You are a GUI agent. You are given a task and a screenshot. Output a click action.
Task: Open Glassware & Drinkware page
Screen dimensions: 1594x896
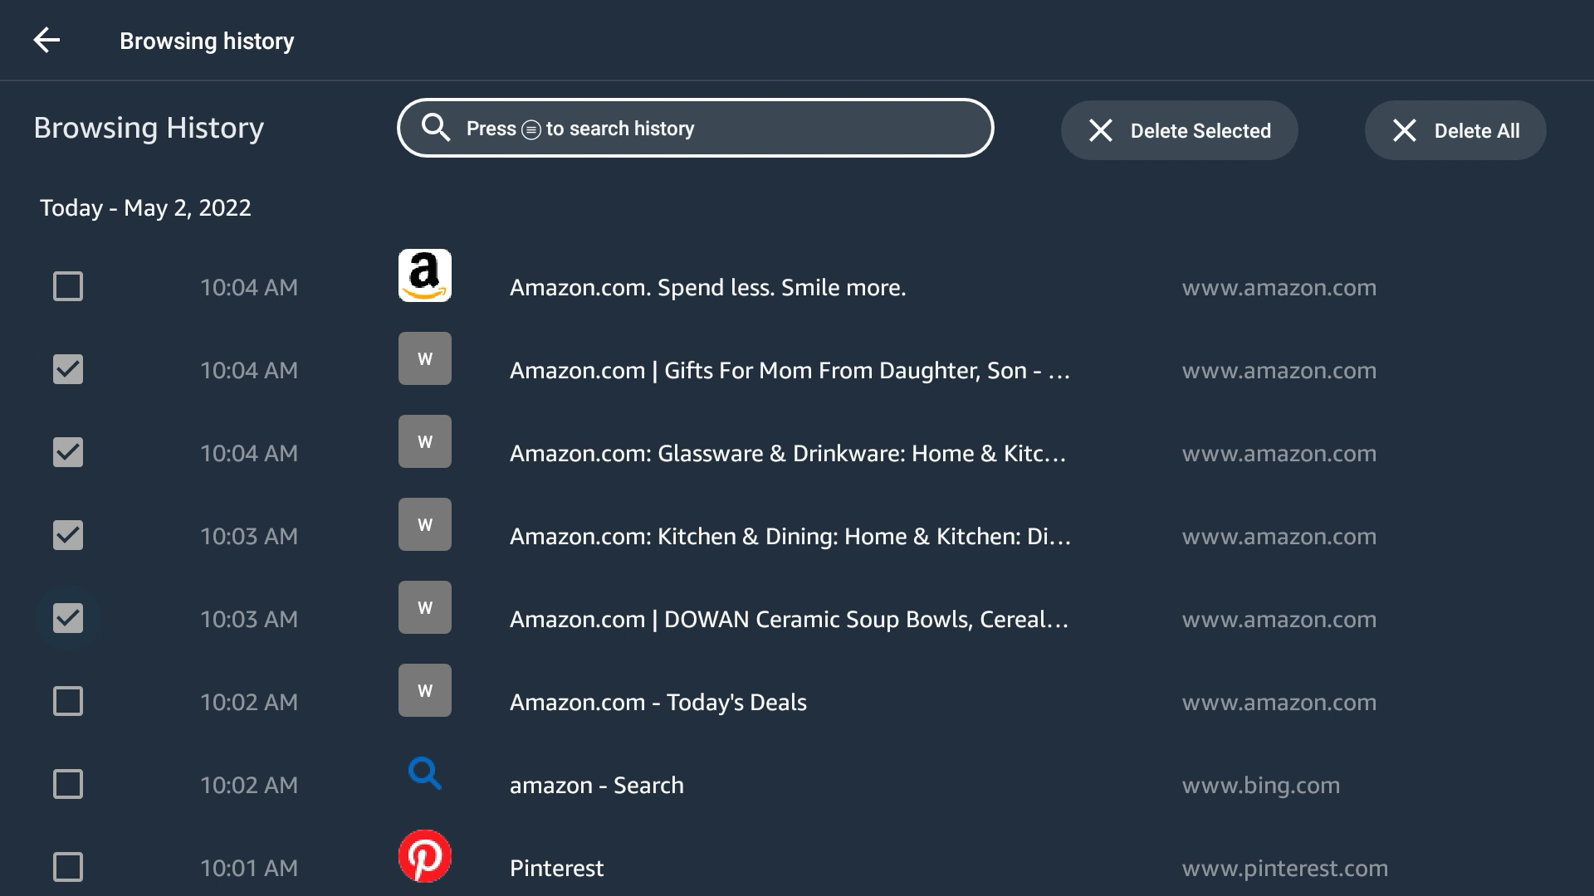pos(788,453)
